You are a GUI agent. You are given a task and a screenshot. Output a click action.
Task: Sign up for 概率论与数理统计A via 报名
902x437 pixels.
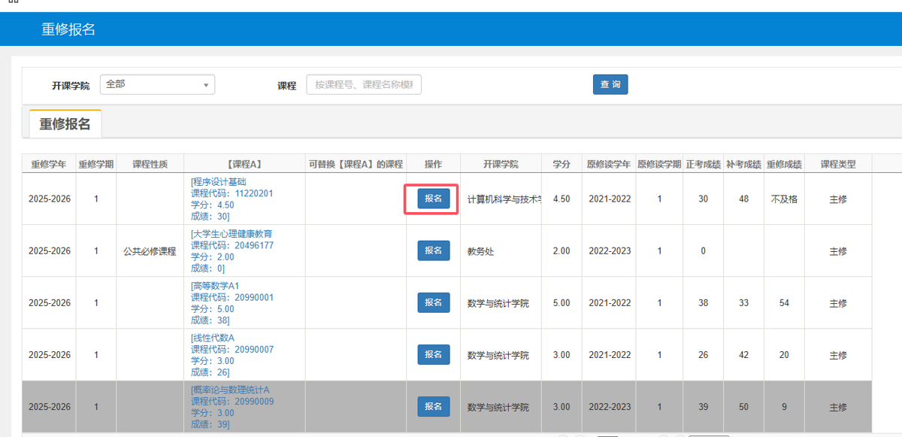433,406
